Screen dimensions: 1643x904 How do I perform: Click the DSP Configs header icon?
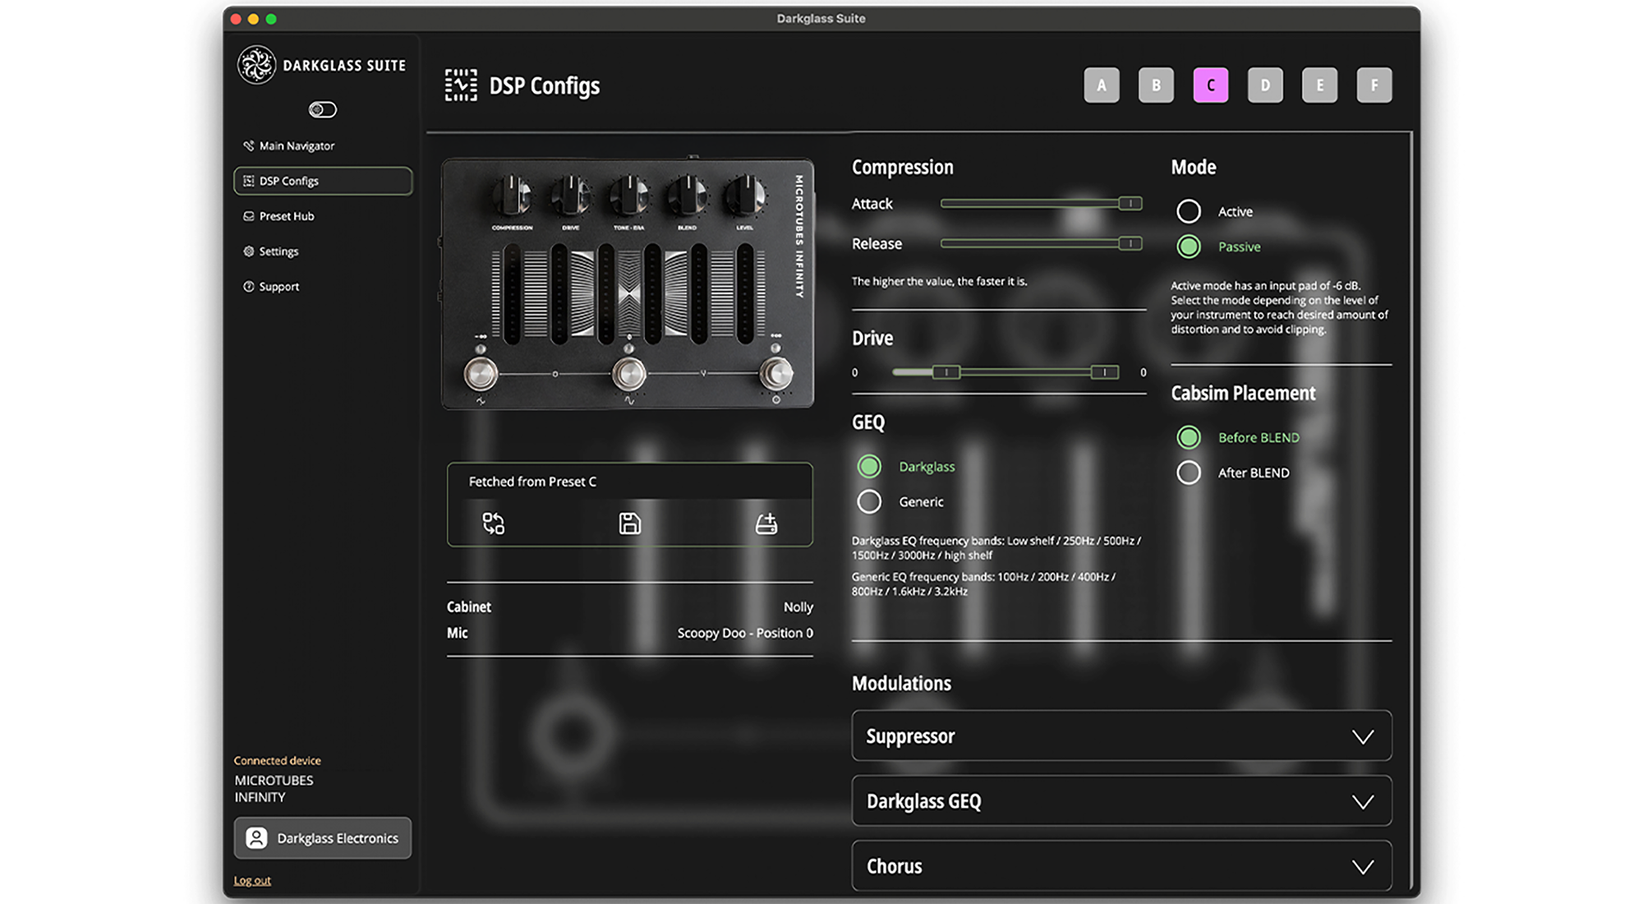click(x=461, y=85)
